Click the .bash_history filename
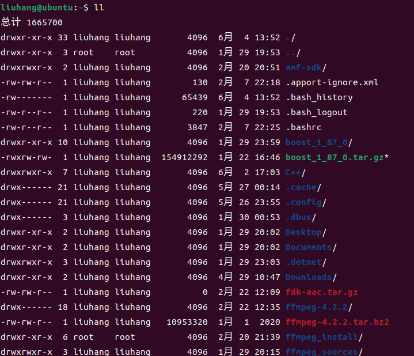The image size is (414, 356). pos(319,98)
